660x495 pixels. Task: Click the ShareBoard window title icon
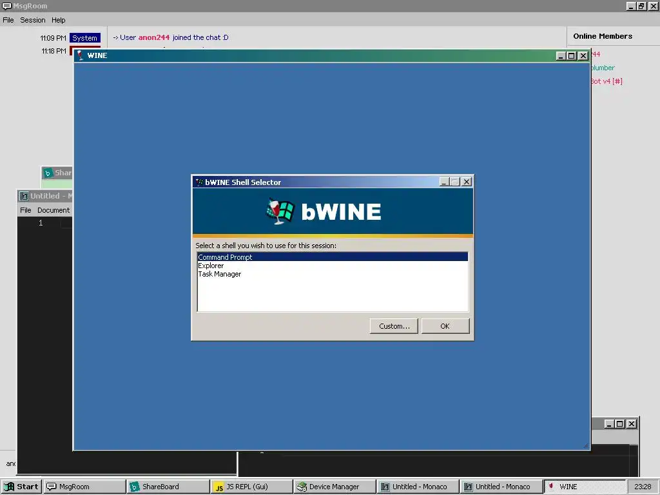tap(48, 173)
